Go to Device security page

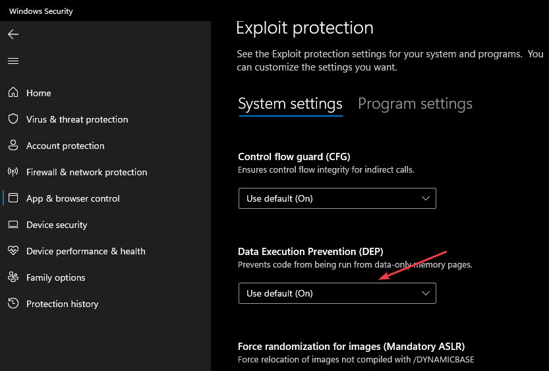tap(57, 225)
